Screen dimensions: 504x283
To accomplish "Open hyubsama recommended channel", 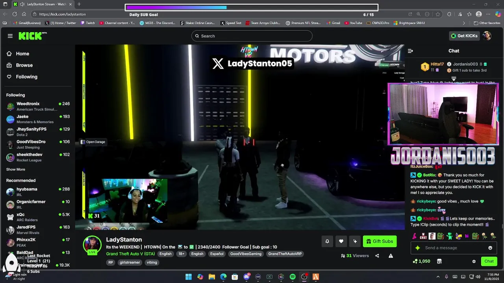I will 38,192.
